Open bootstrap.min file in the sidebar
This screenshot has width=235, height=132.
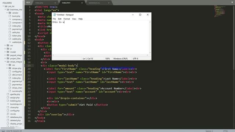[x=16, y=104]
